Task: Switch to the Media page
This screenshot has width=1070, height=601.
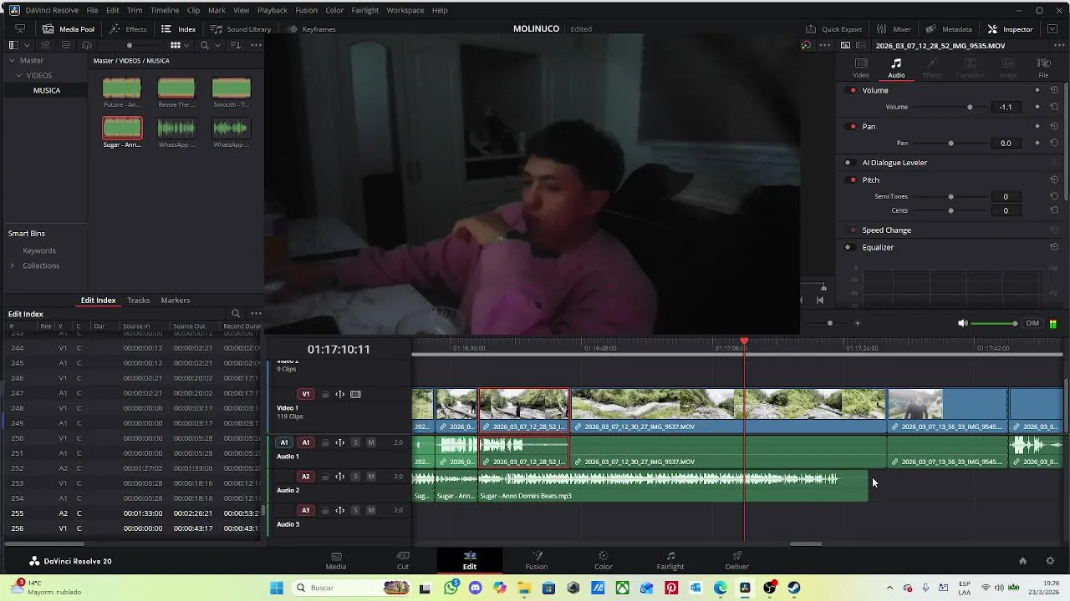Action: [336, 560]
